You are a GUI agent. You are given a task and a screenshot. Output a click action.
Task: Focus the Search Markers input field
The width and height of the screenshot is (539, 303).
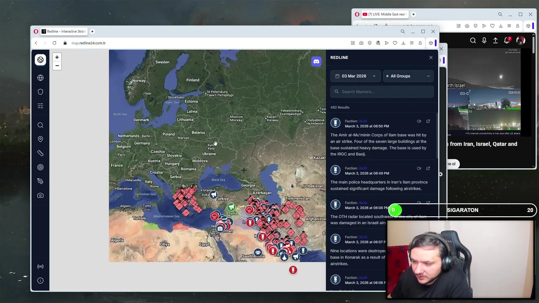pyautogui.click(x=382, y=92)
